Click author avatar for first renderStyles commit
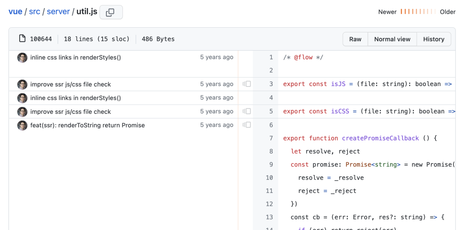Viewport: 461px width, 230px height. click(x=22, y=57)
